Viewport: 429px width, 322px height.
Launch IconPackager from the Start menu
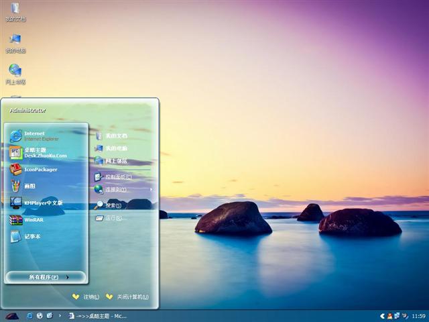point(40,169)
